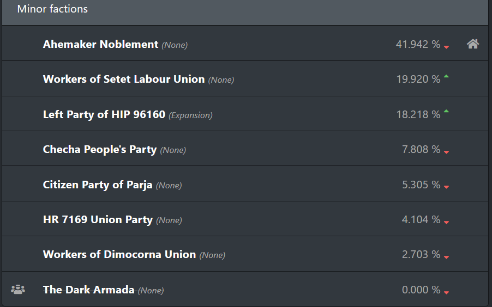Click red down arrow next to 5.305 %
The image size is (492, 307).
click(446, 187)
